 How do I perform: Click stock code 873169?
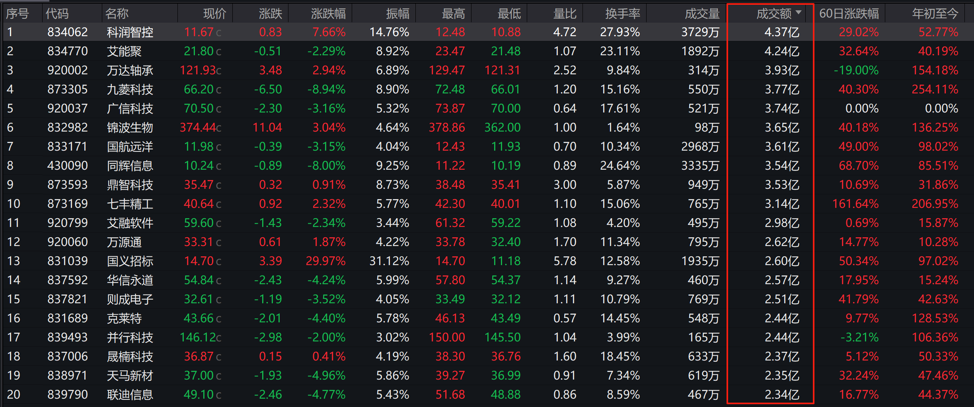click(x=67, y=203)
